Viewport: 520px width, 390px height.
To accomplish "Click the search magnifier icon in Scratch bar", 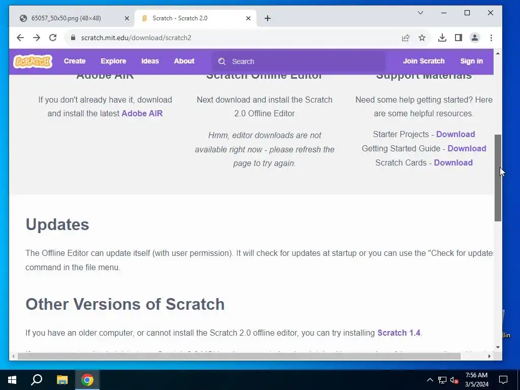I will [222, 61].
